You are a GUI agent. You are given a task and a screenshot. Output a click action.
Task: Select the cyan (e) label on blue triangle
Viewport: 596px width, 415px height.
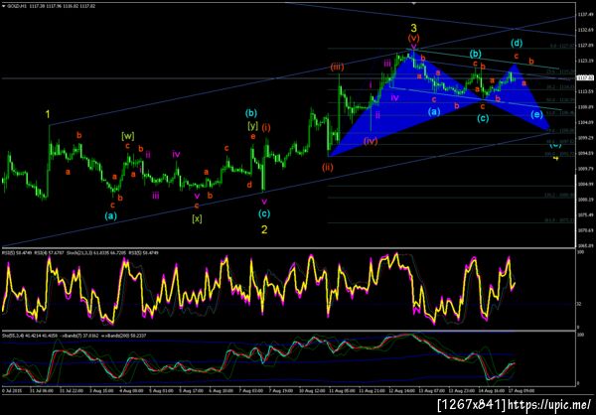click(x=536, y=114)
